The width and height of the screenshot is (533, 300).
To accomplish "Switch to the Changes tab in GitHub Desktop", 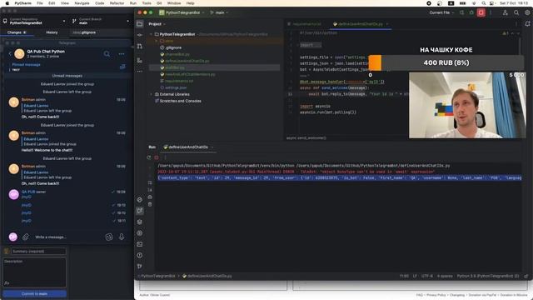I will [x=17, y=32].
